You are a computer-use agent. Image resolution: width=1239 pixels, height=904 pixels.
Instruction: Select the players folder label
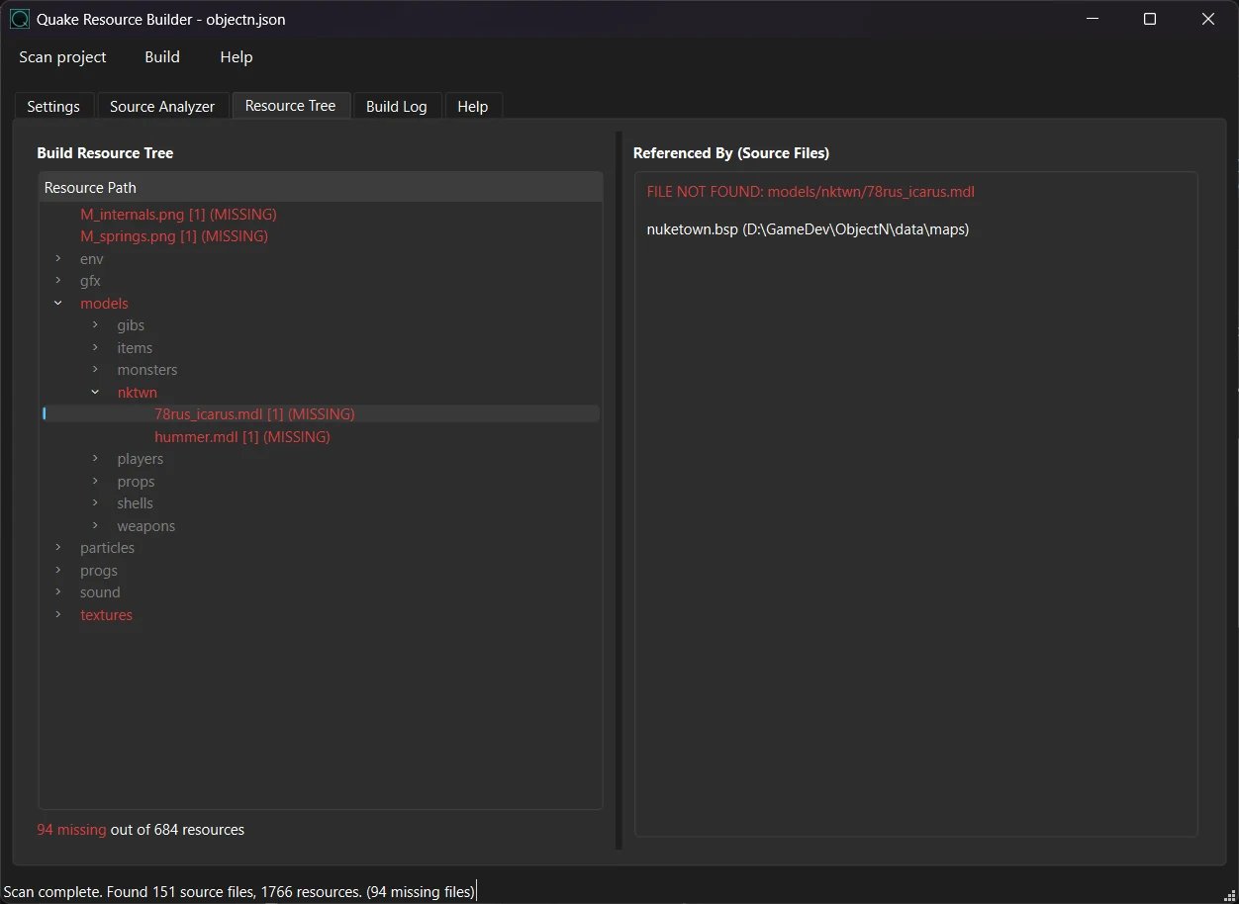tap(141, 459)
